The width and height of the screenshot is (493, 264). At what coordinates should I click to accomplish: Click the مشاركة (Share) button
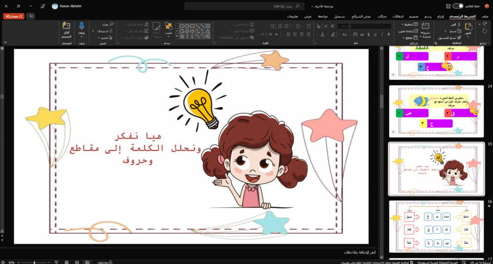(13, 16)
